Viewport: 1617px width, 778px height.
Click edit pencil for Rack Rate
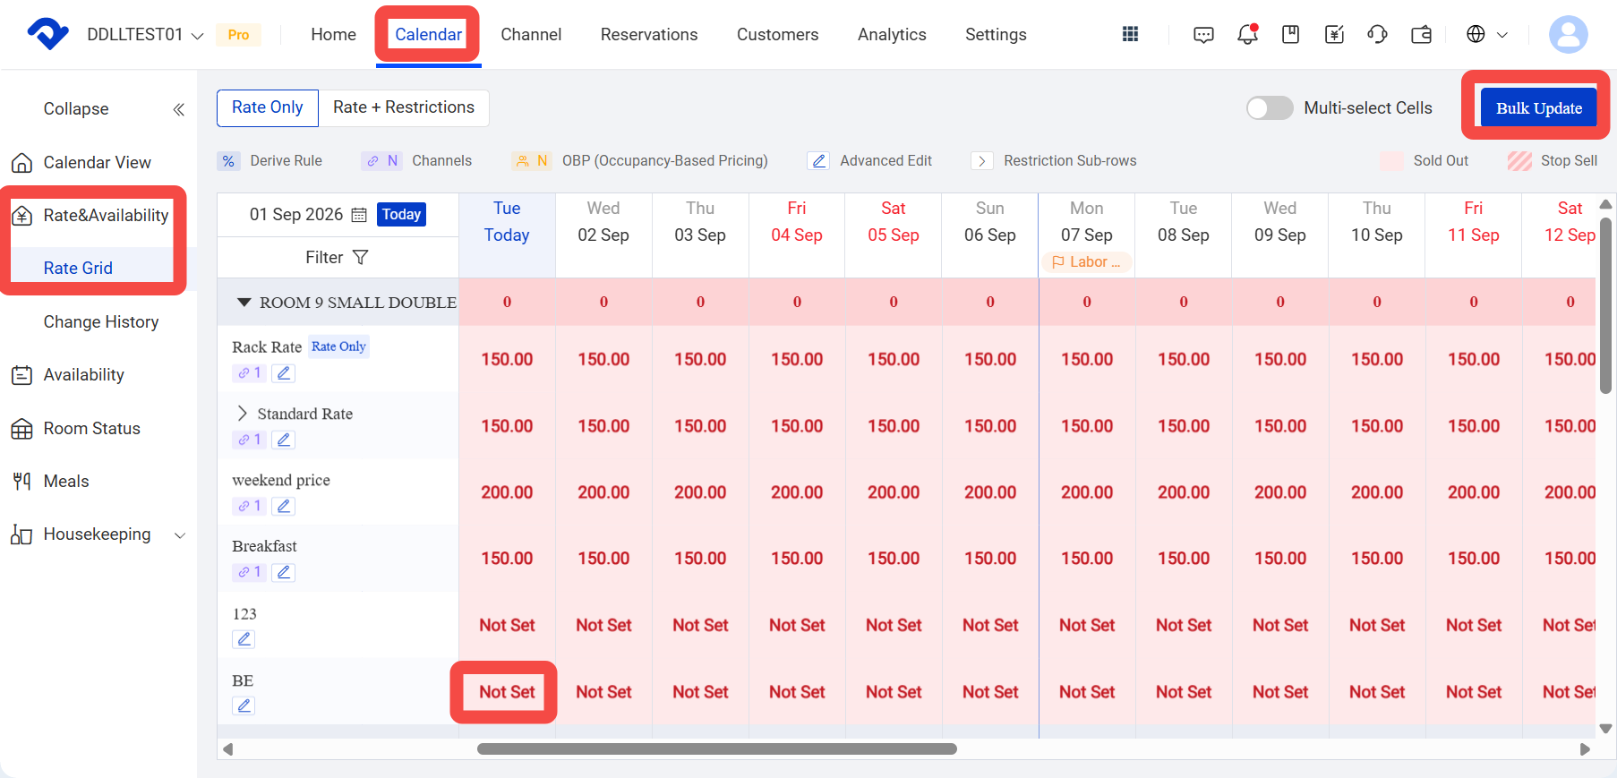point(284,373)
